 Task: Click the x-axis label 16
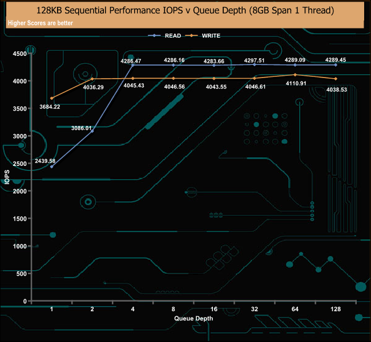coord(214,309)
